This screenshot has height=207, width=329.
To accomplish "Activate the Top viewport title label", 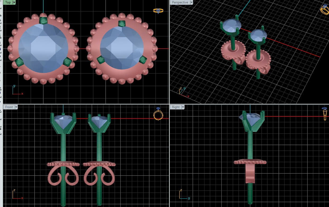I will point(8,2).
